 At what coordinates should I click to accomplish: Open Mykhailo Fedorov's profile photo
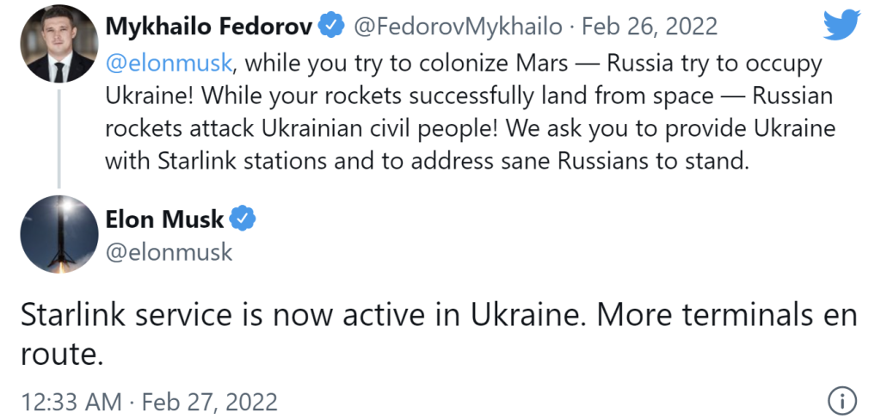coord(57,44)
